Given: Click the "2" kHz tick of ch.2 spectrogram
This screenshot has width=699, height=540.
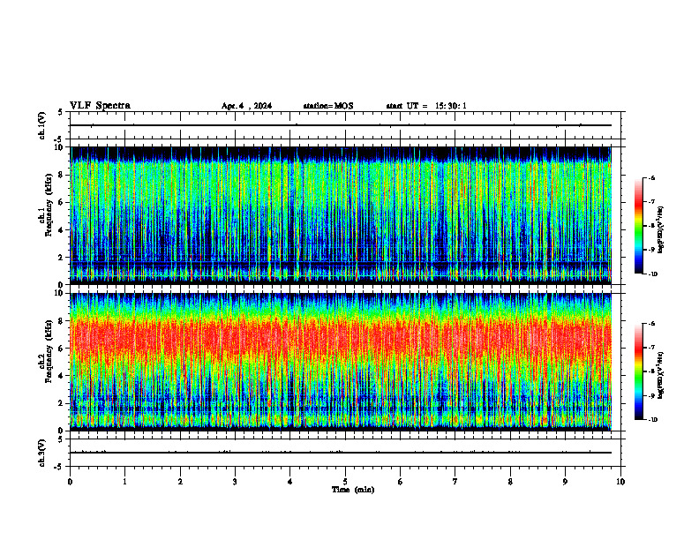Looking at the screenshot, I should coord(62,403).
